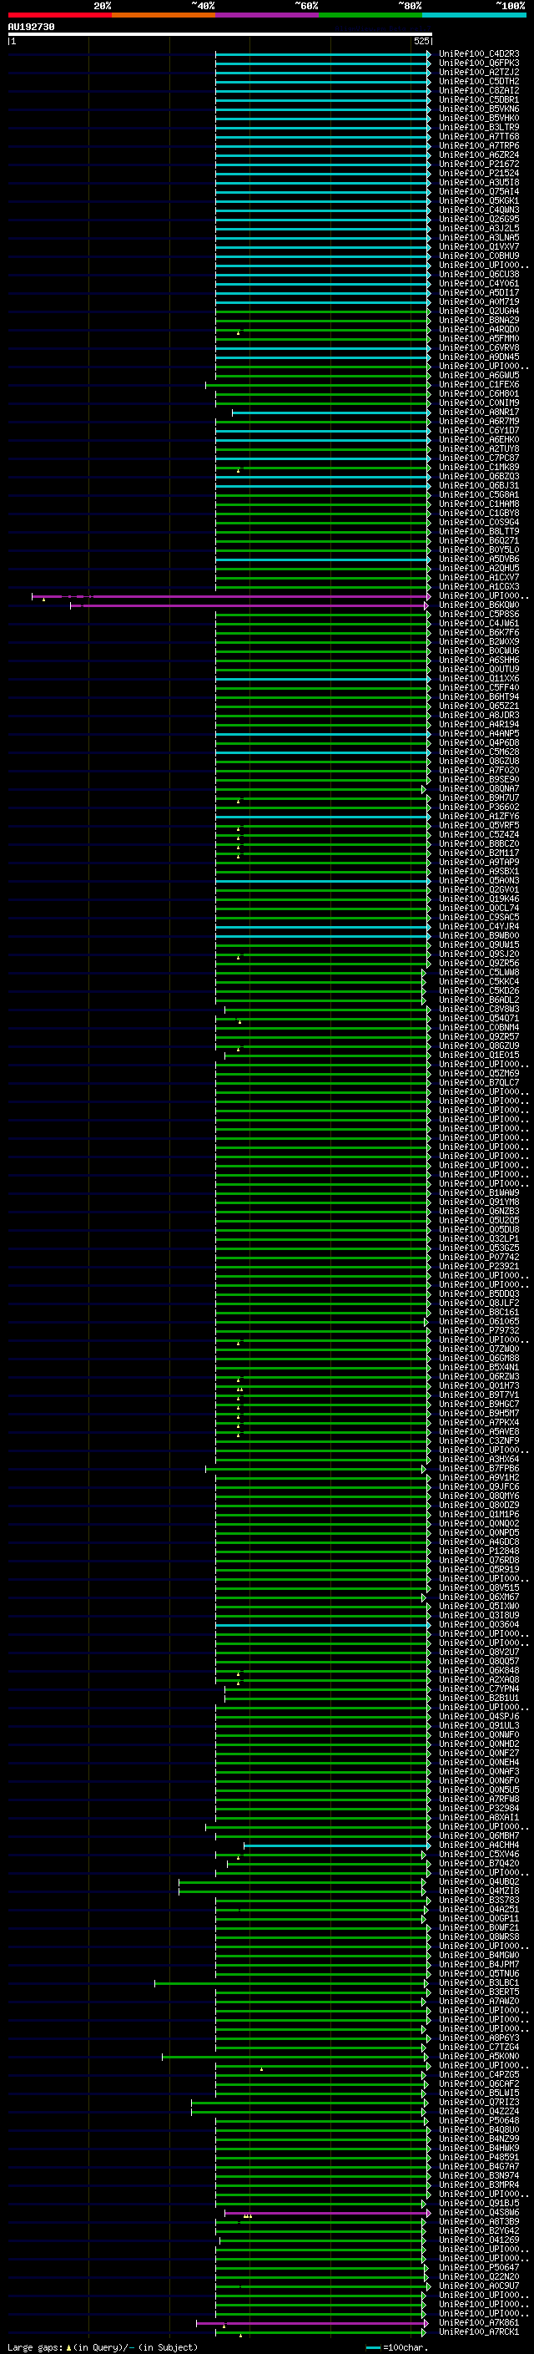This screenshot has width=534, height=2354.
Task: Select hit label UniRef100_A5DI17
Action: [479, 293]
